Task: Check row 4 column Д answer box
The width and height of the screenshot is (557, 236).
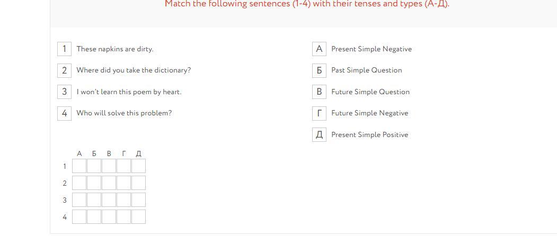Action: click(x=138, y=216)
